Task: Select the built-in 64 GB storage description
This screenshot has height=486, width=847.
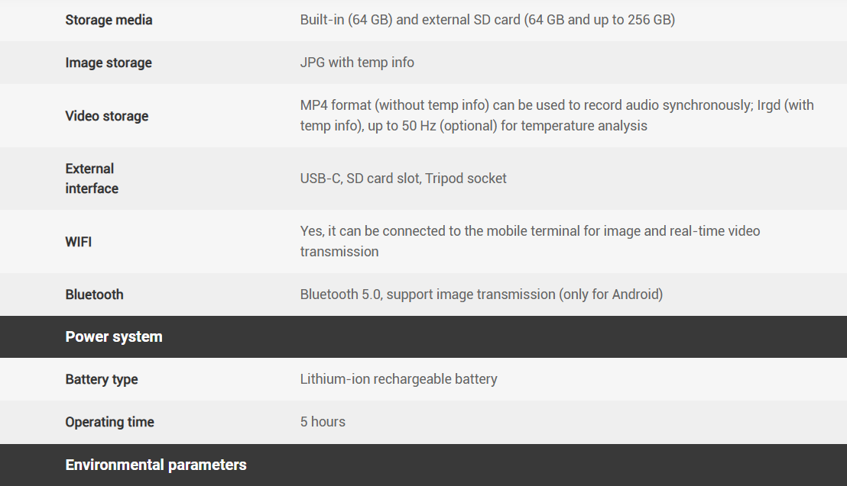Action: coord(487,20)
